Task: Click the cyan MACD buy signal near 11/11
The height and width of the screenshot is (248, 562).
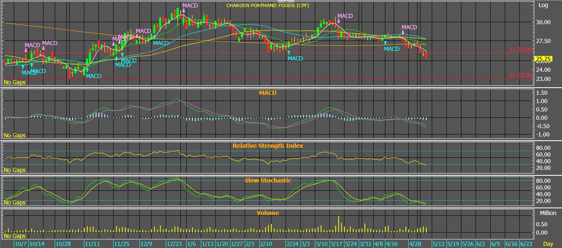Action: 94,76
